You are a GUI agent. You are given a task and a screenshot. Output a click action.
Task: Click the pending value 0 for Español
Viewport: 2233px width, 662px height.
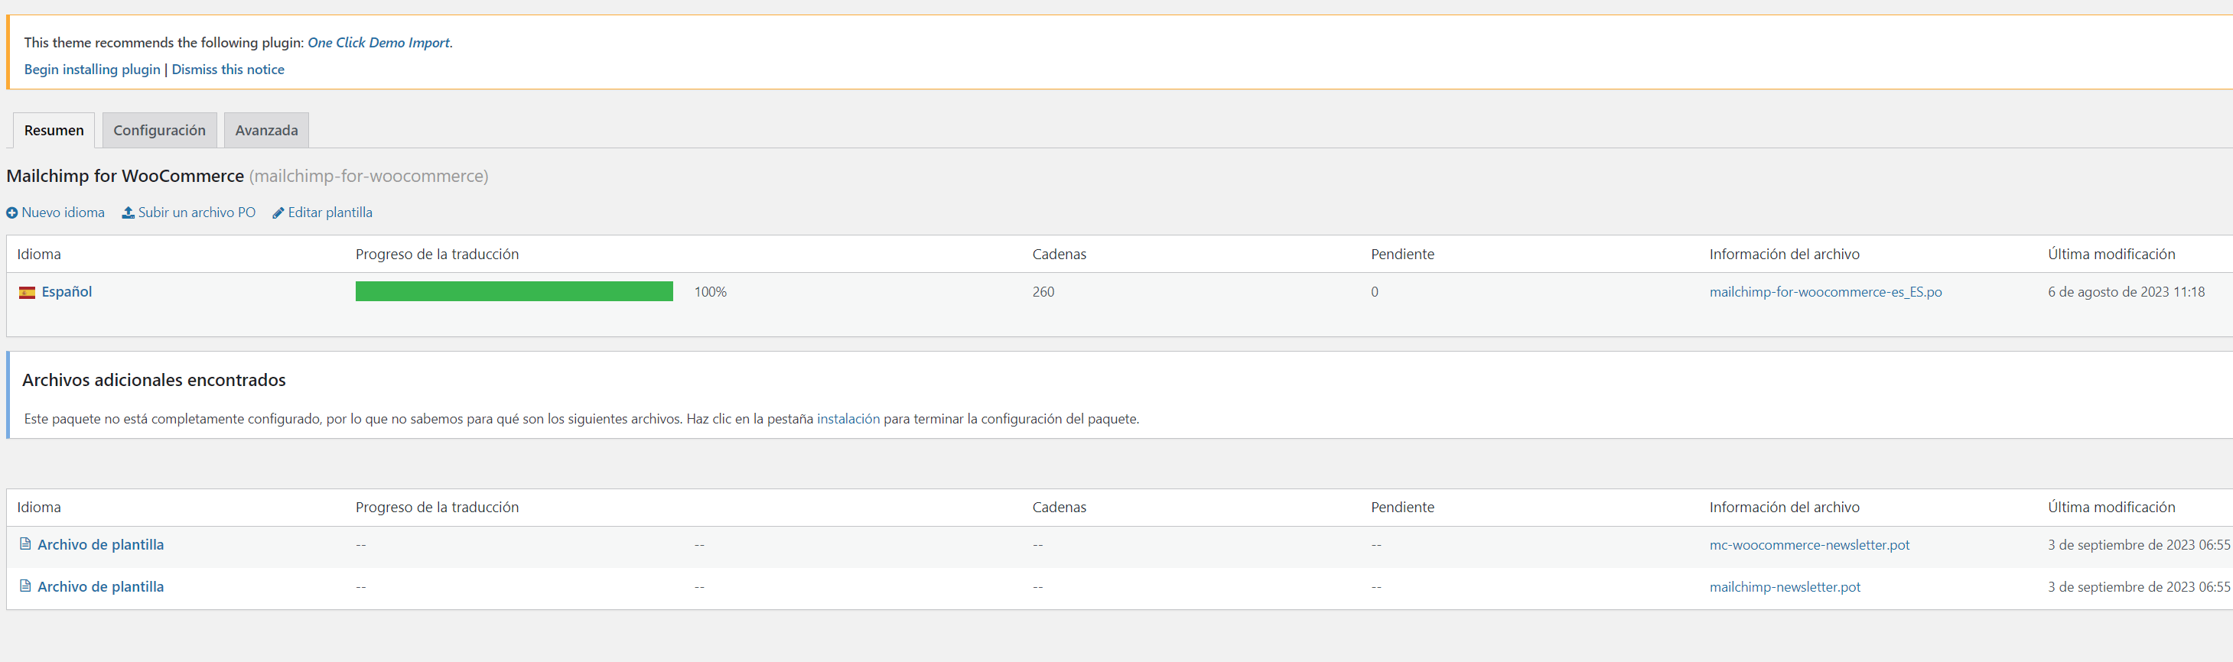click(x=1375, y=292)
